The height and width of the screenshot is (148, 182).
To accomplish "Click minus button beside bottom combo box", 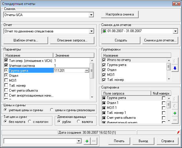I will coord(94,141).
